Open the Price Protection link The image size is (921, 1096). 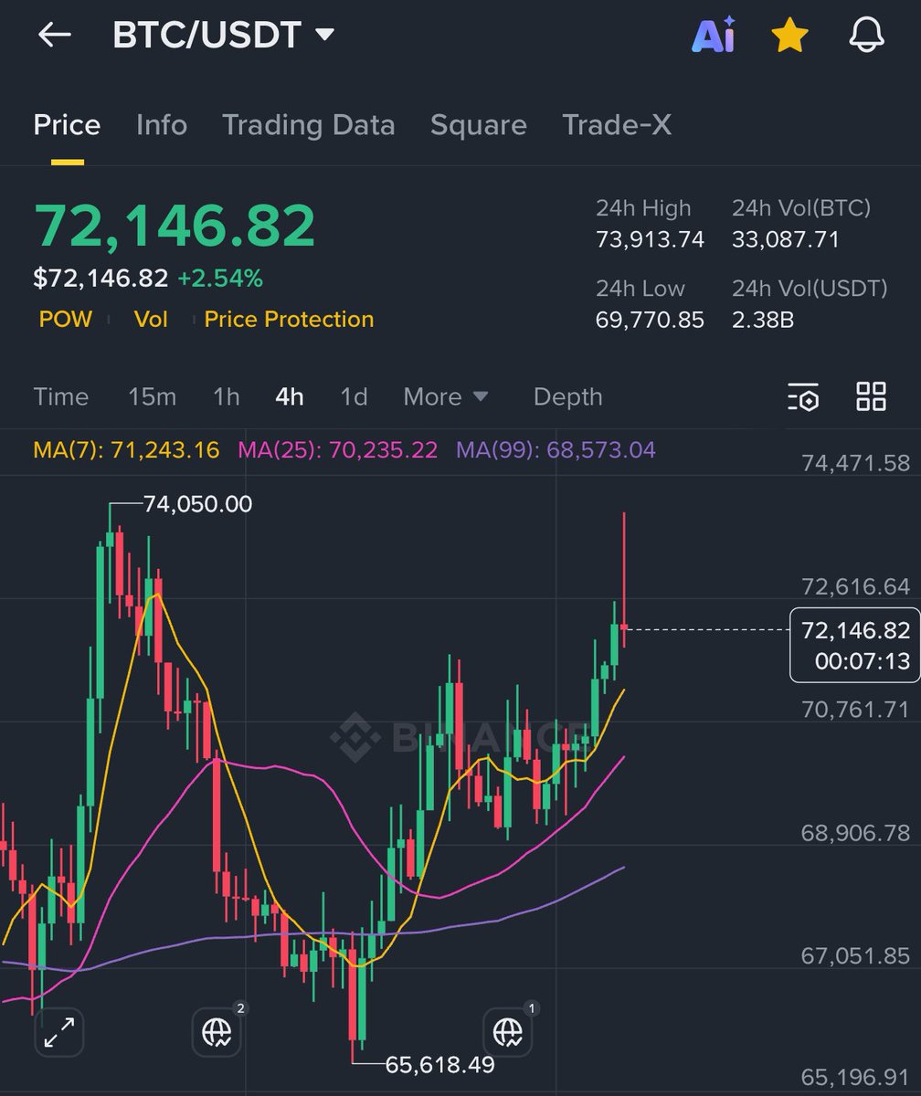click(x=289, y=319)
